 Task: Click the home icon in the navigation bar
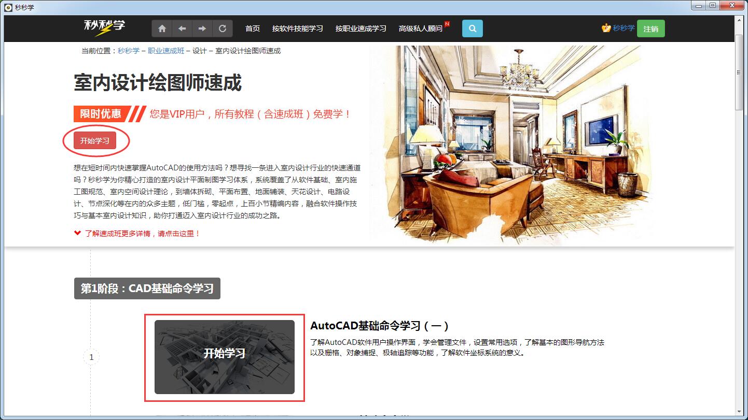click(162, 28)
